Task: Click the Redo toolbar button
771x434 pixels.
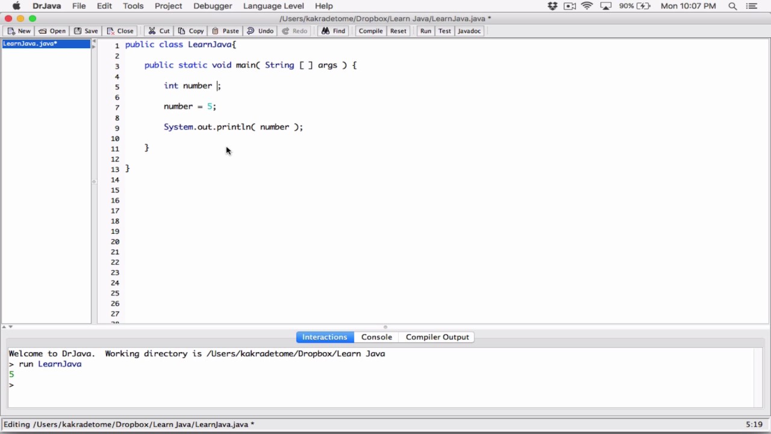Action: tap(295, 31)
